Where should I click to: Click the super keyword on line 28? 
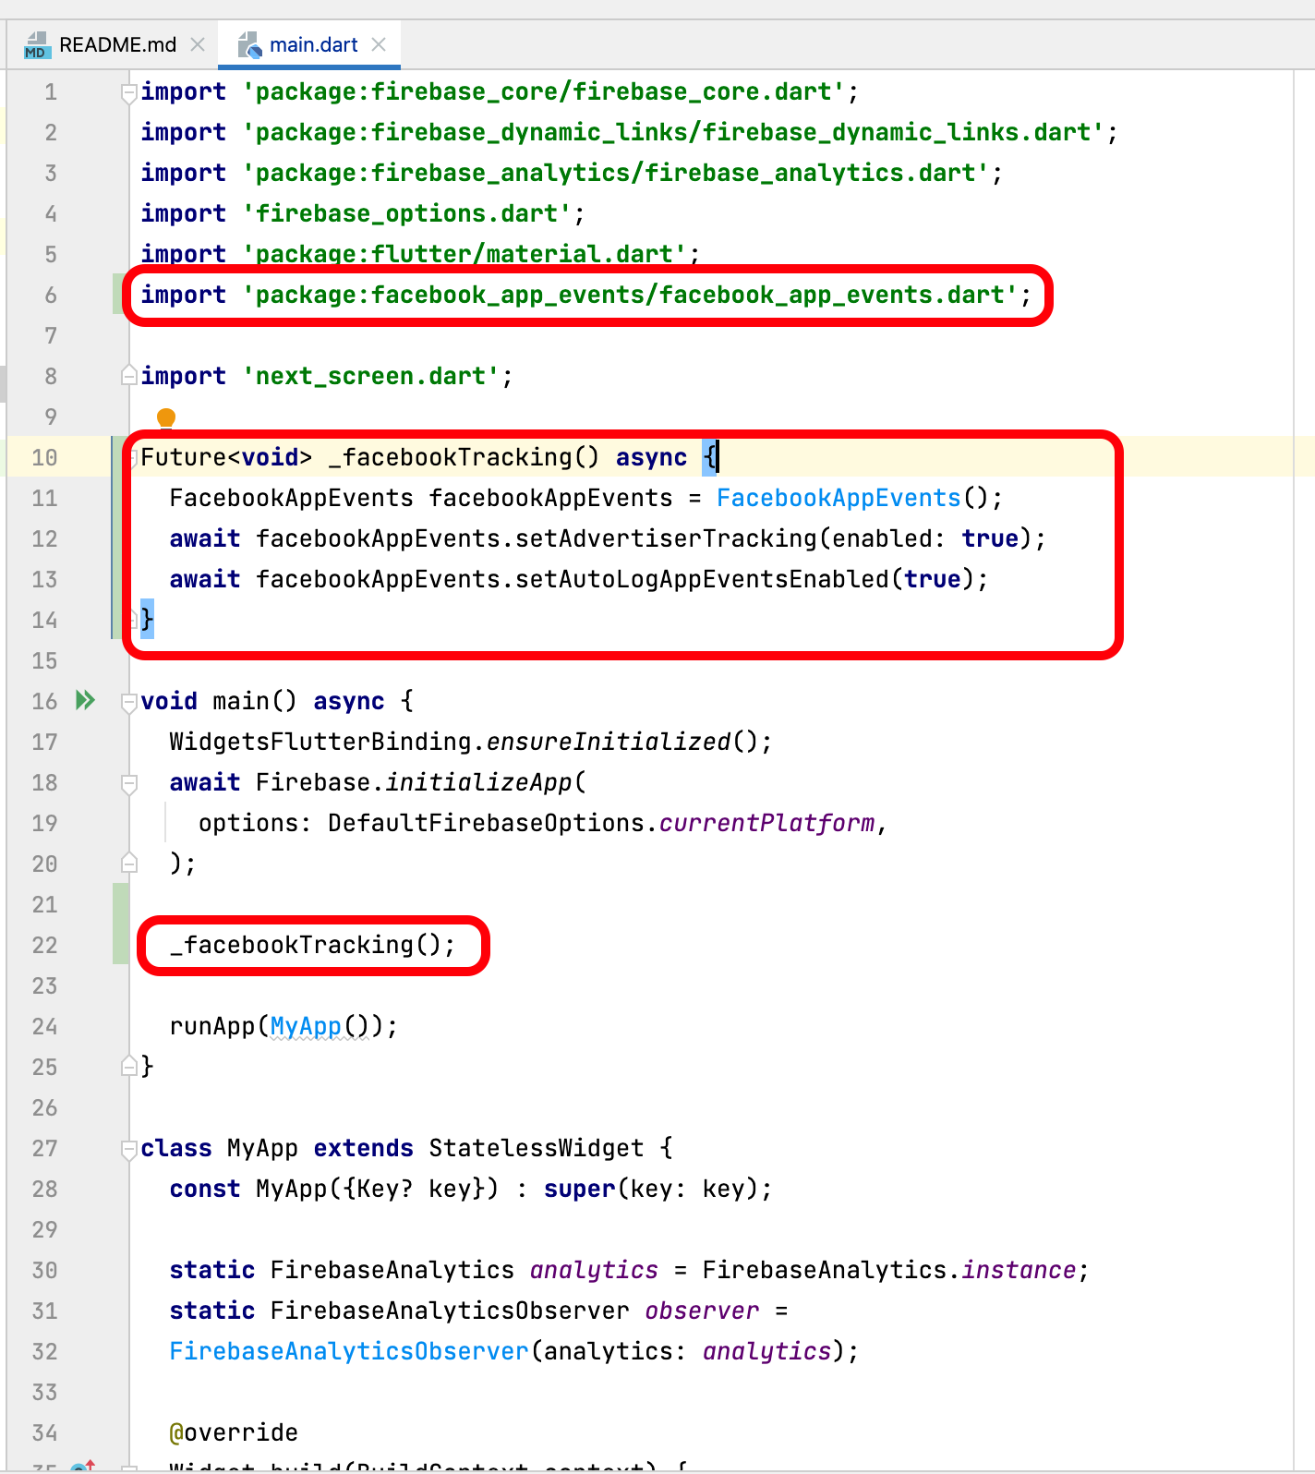pos(579,1189)
